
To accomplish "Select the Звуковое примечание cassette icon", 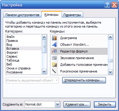I will [54, 58].
